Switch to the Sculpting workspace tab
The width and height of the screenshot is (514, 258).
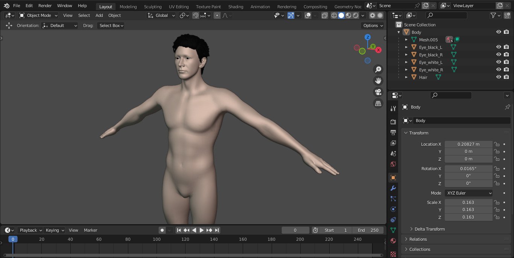(153, 7)
